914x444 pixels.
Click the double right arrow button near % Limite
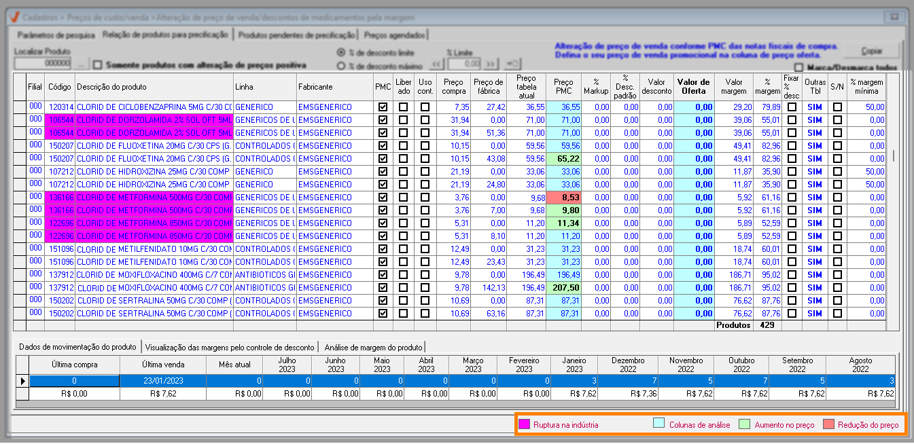click(491, 64)
